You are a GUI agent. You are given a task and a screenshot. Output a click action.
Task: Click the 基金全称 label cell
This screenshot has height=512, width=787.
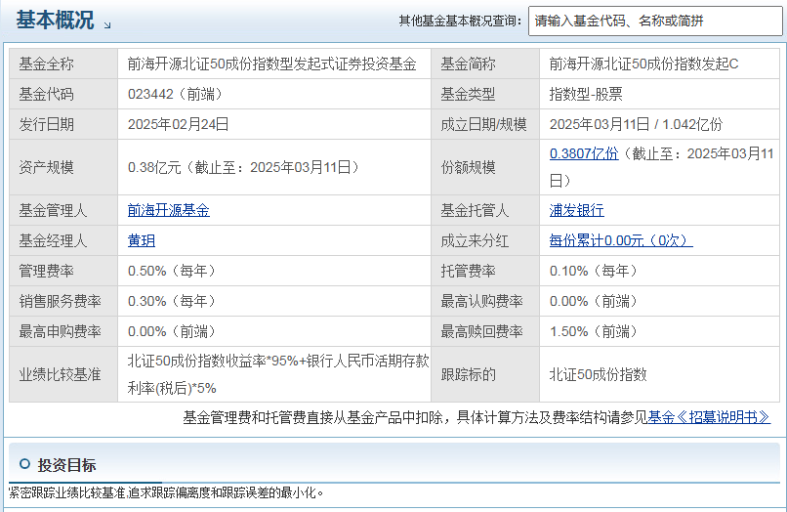click(x=63, y=64)
